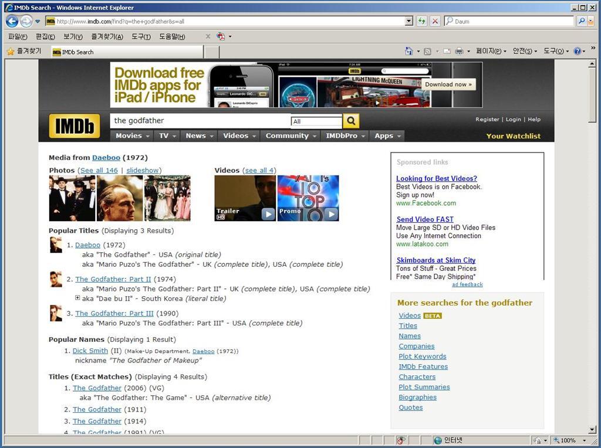601x448 pixels.
Task: Click the Refresh page icon
Action: coord(421,21)
